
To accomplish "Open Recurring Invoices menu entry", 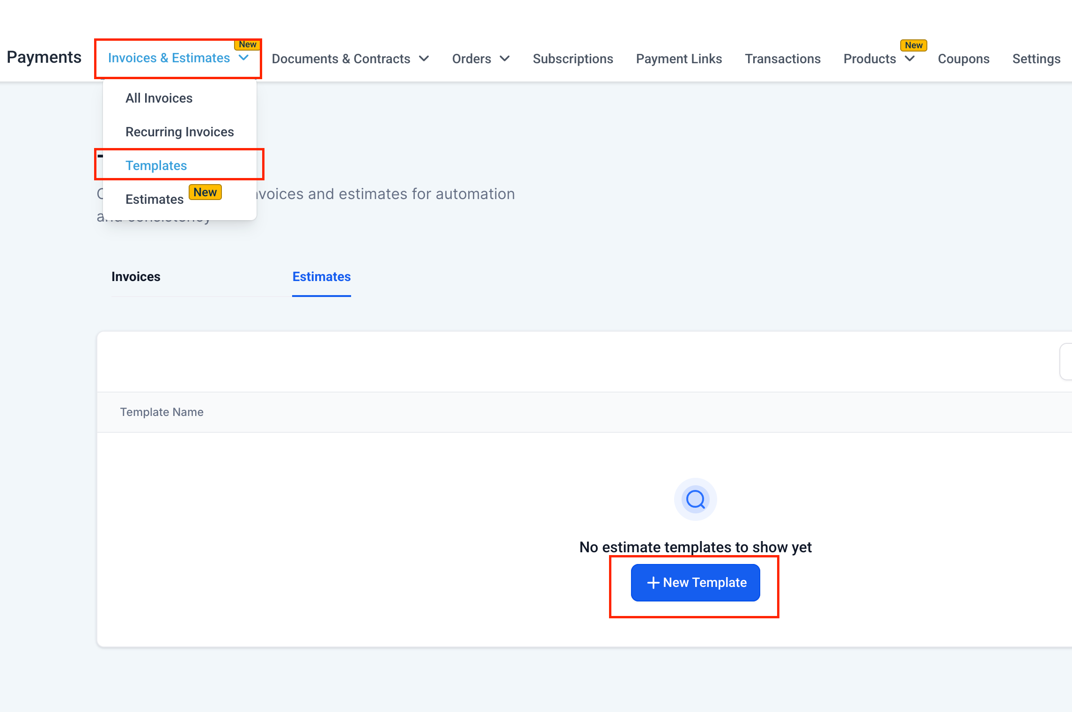I will (x=179, y=132).
